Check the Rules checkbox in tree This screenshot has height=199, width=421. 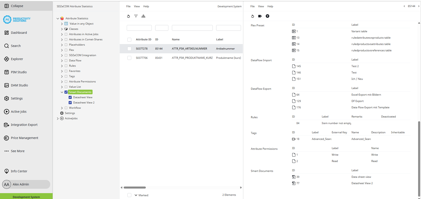coord(66,66)
